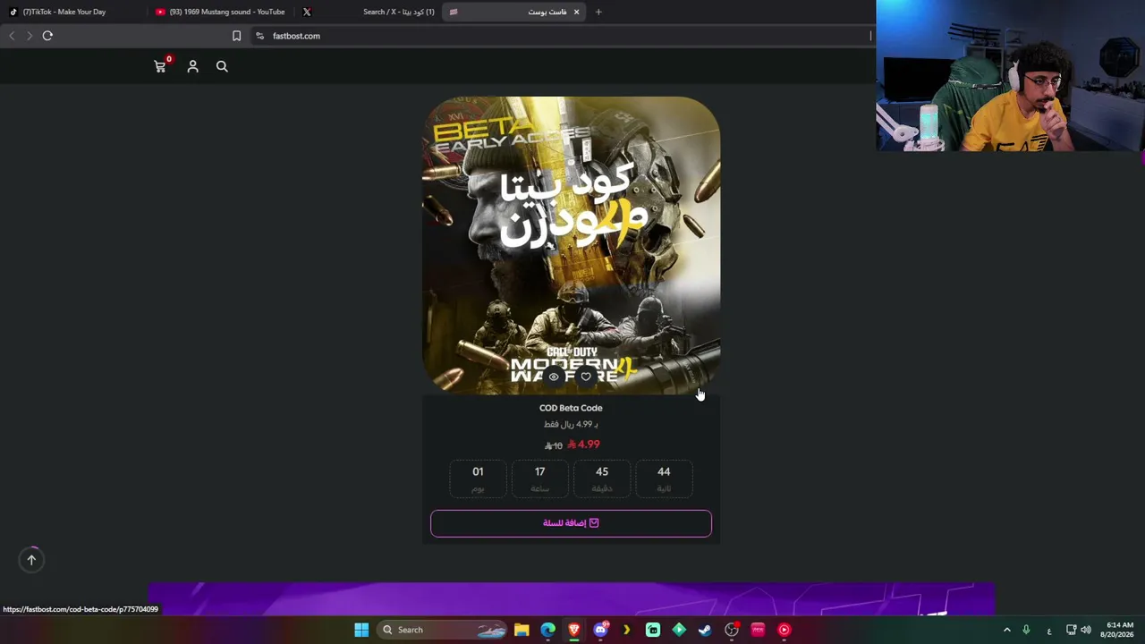View site information icon beside the URL
Image resolution: width=1145 pixels, height=644 pixels.
click(259, 36)
